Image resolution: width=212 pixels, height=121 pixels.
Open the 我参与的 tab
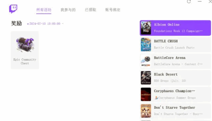tap(68, 10)
